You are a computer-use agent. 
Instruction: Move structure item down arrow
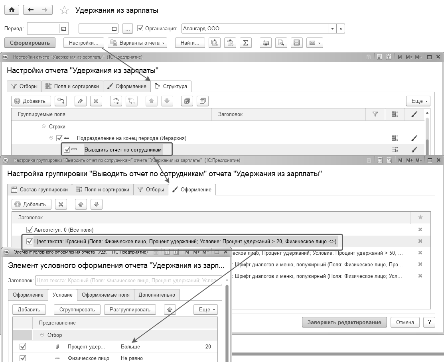coord(167,101)
